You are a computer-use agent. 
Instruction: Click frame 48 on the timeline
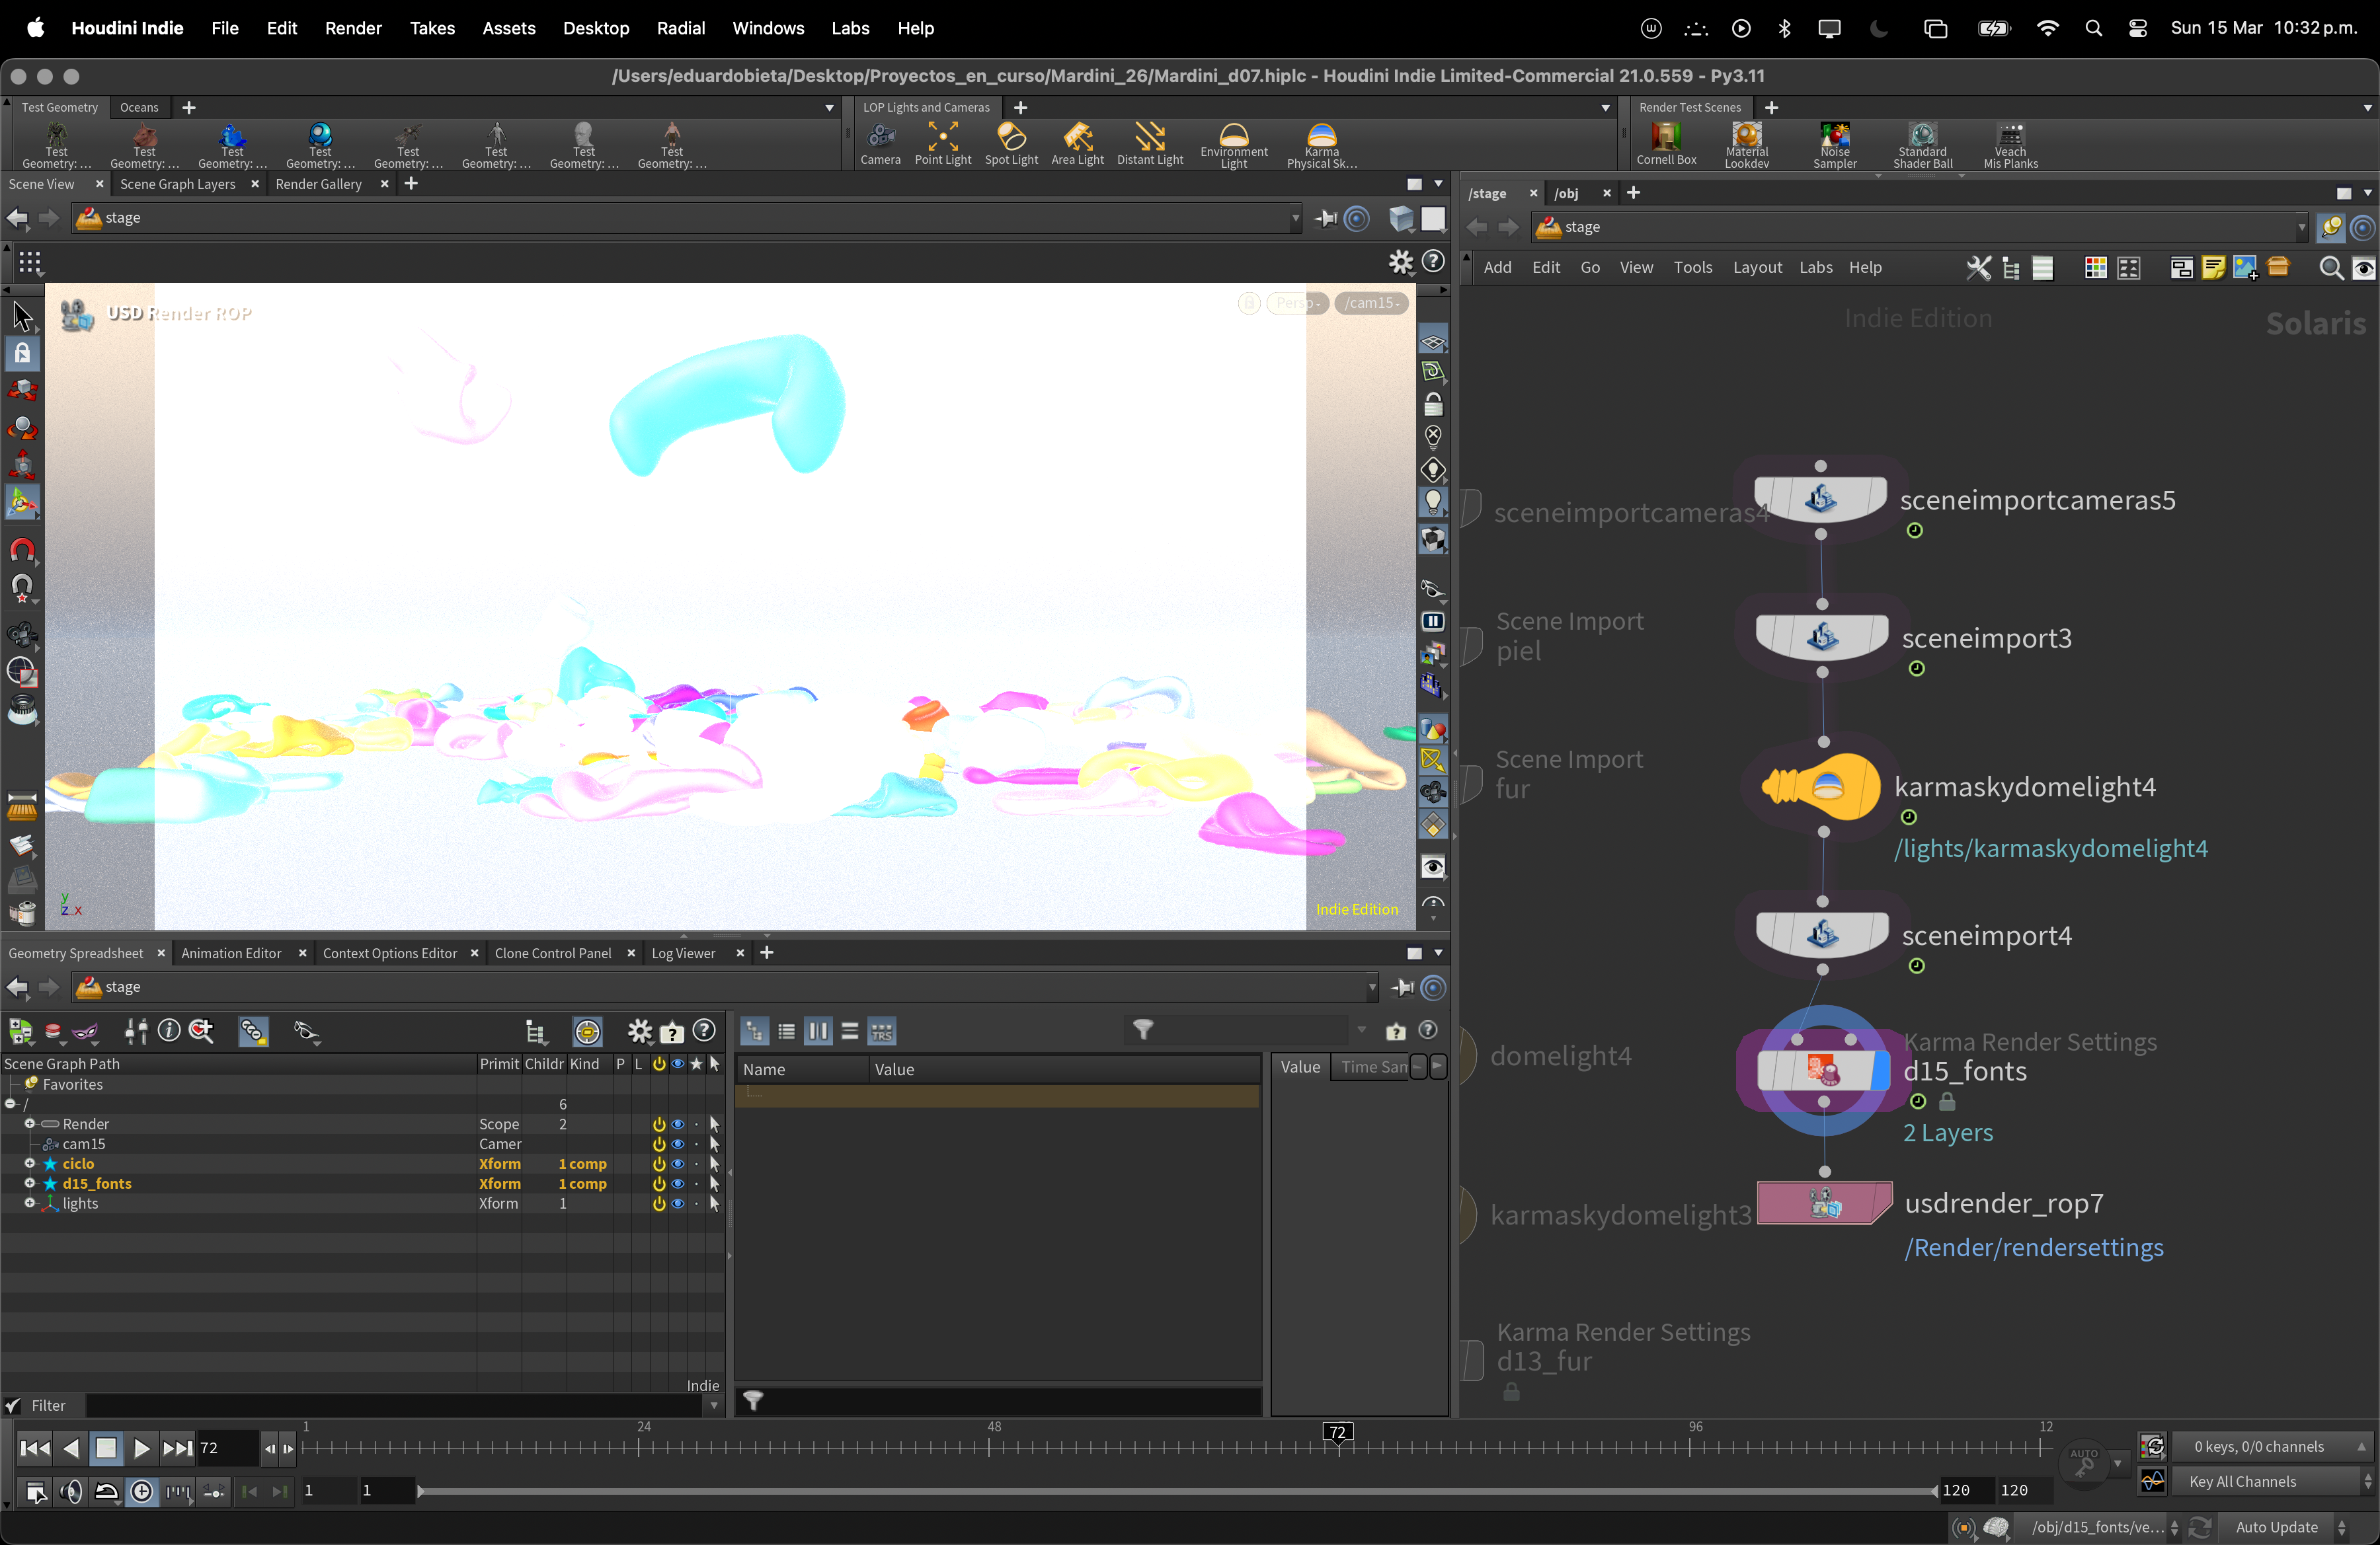(x=990, y=1447)
